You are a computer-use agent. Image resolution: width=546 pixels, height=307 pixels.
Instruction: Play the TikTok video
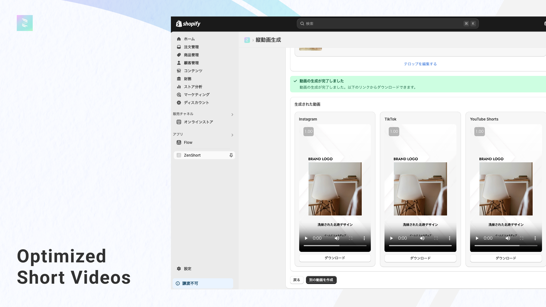[x=392, y=238]
